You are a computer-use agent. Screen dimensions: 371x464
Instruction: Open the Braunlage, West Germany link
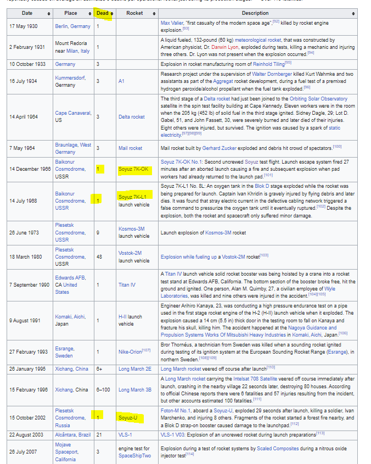coord(73,148)
